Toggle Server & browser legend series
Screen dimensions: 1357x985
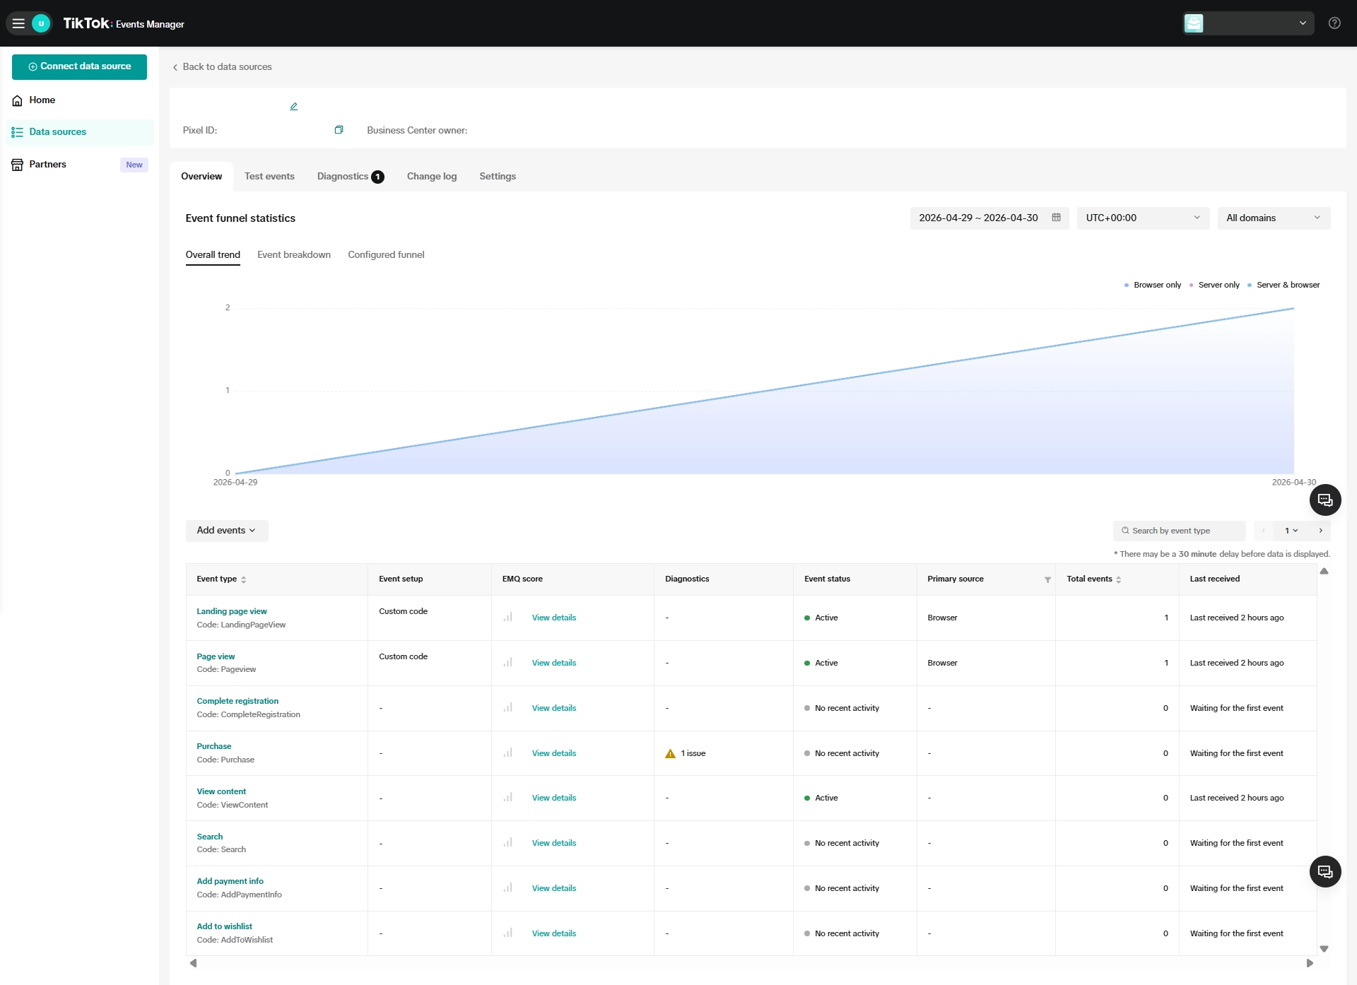[1283, 285]
